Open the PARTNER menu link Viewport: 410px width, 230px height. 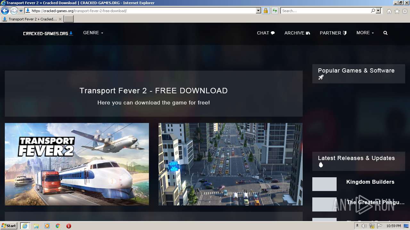333,33
